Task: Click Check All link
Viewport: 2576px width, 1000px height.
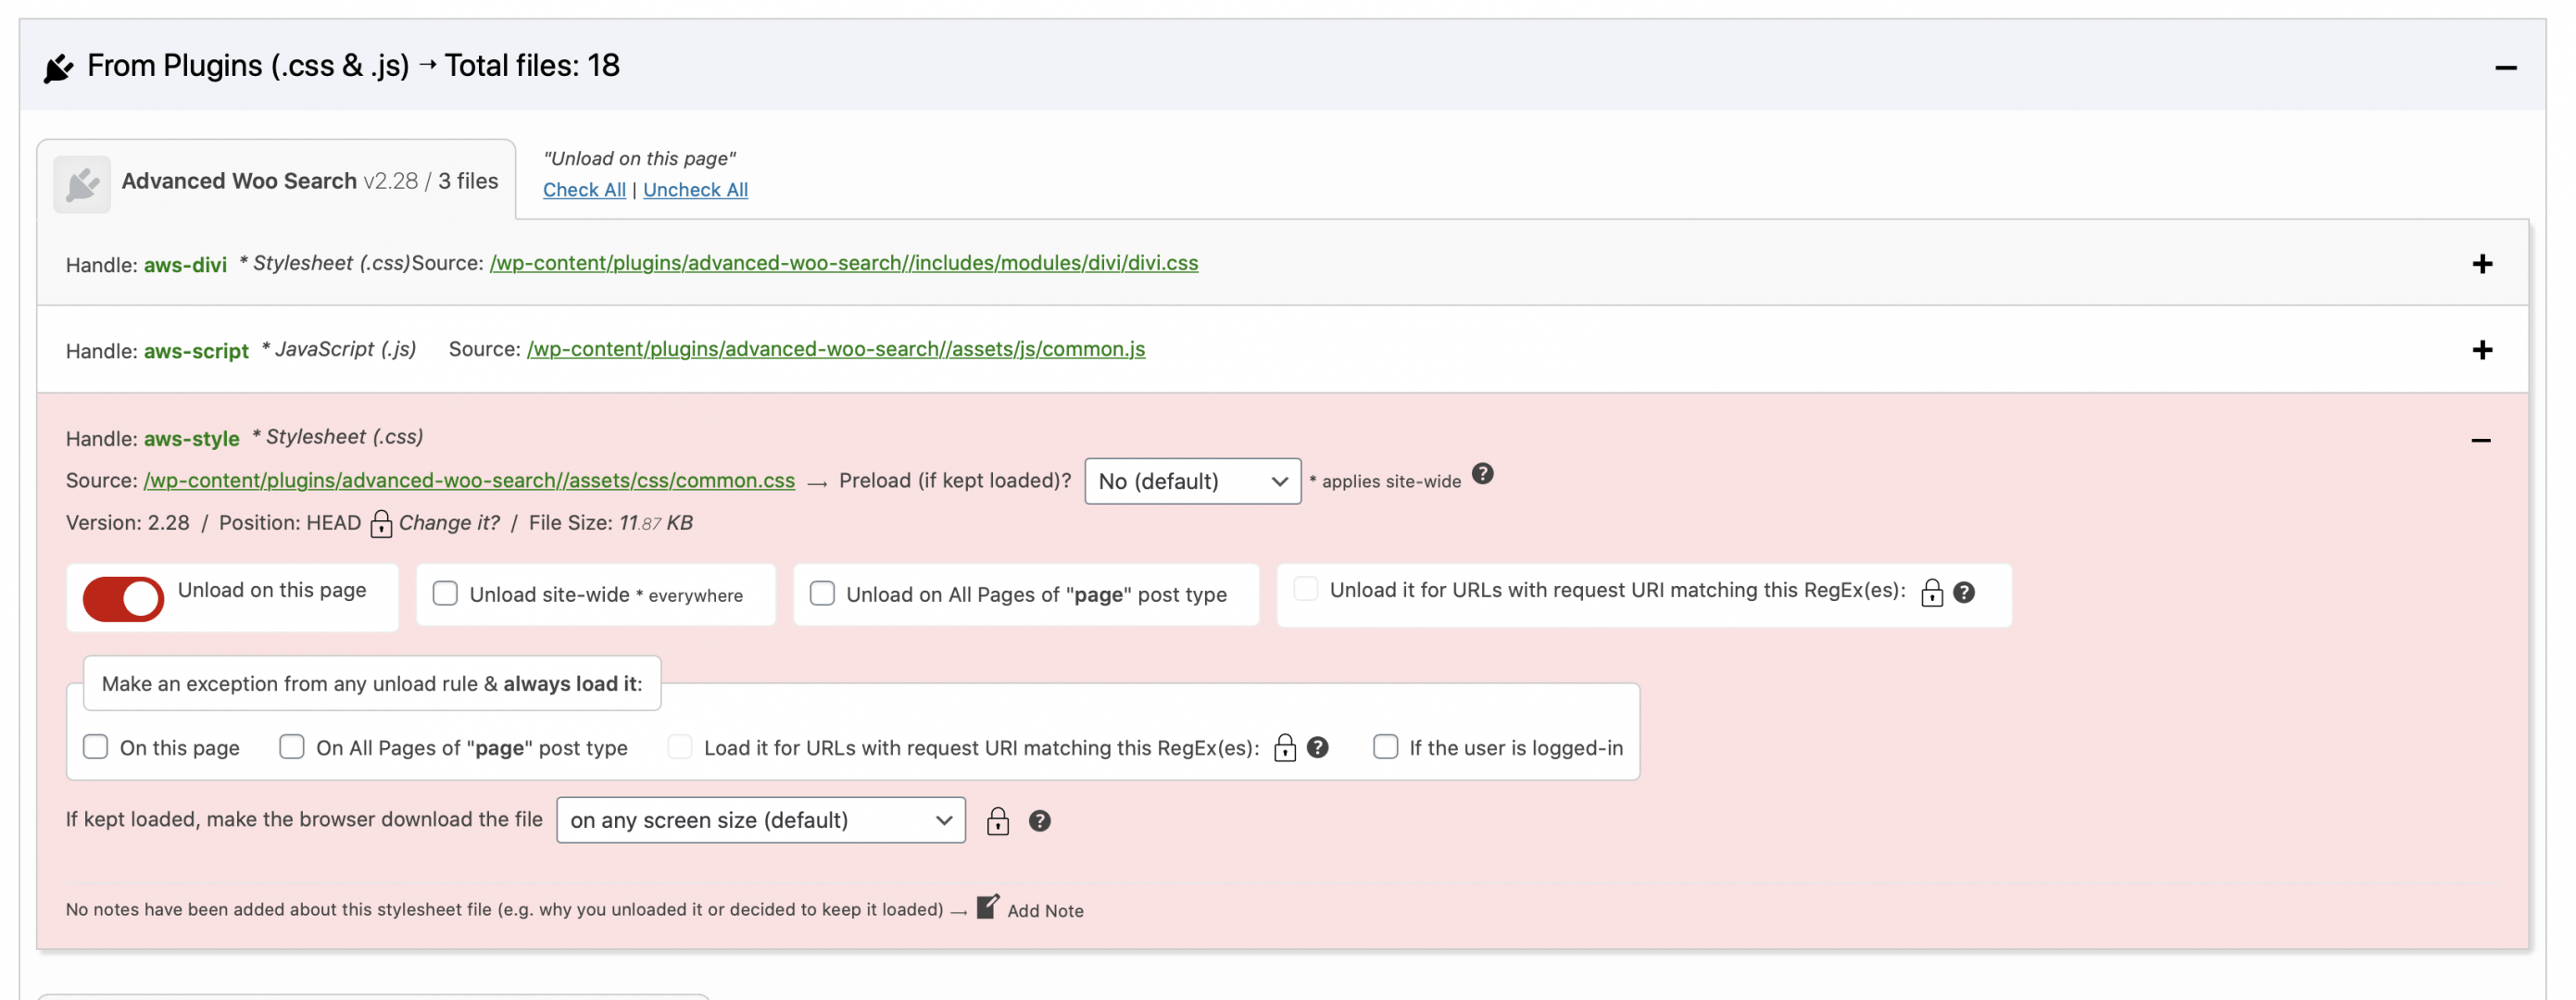Action: 584,190
